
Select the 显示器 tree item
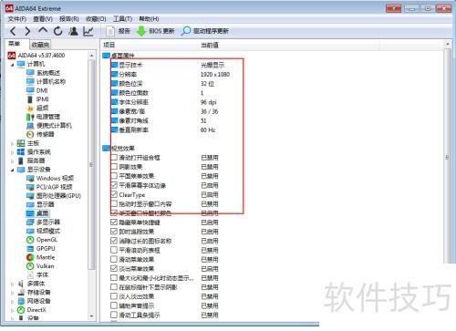coord(40,204)
